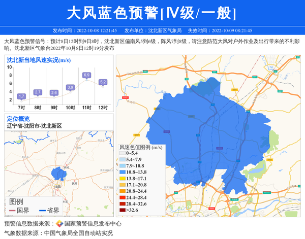Click the 0~5.4 legend color entry
Viewport: 305px width, 239px height.
122,153
